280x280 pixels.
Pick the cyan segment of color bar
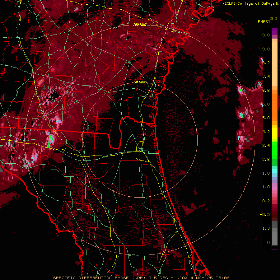tap(275, 171)
